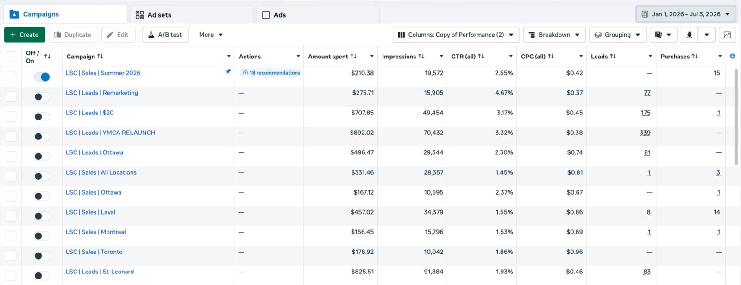Click the Campaigns folder icon
Image resolution: width=741 pixels, height=285 pixels.
click(14, 14)
